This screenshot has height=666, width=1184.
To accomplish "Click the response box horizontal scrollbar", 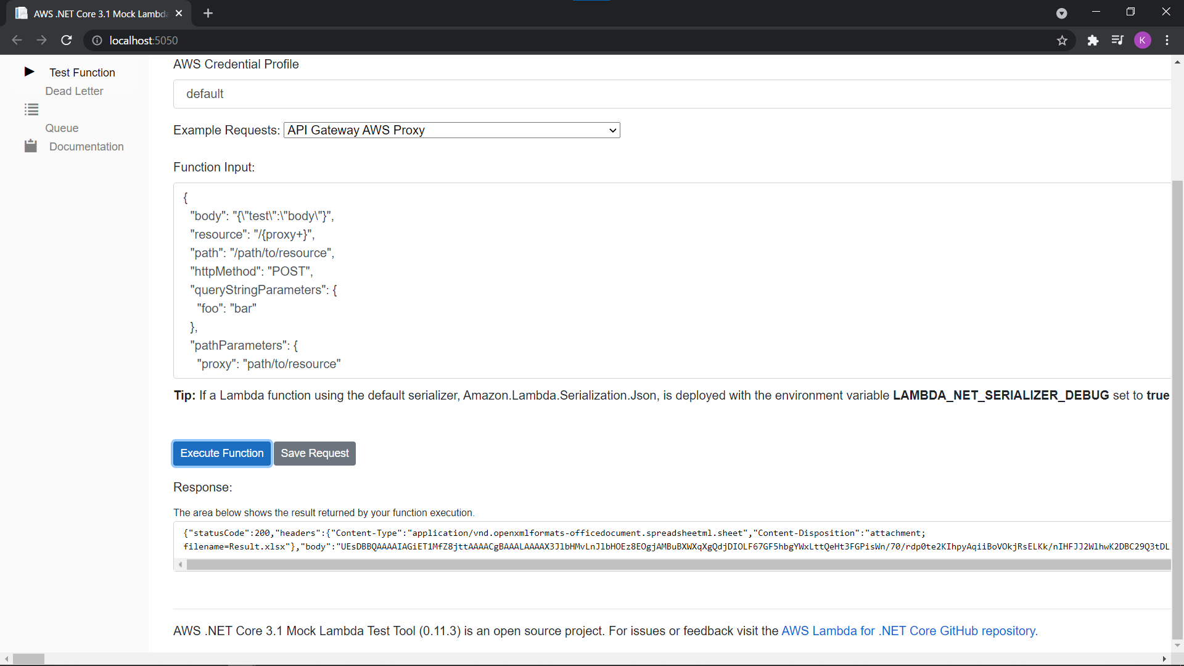I will tap(678, 564).
